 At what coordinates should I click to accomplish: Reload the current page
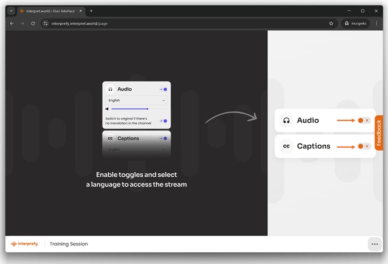(x=33, y=24)
